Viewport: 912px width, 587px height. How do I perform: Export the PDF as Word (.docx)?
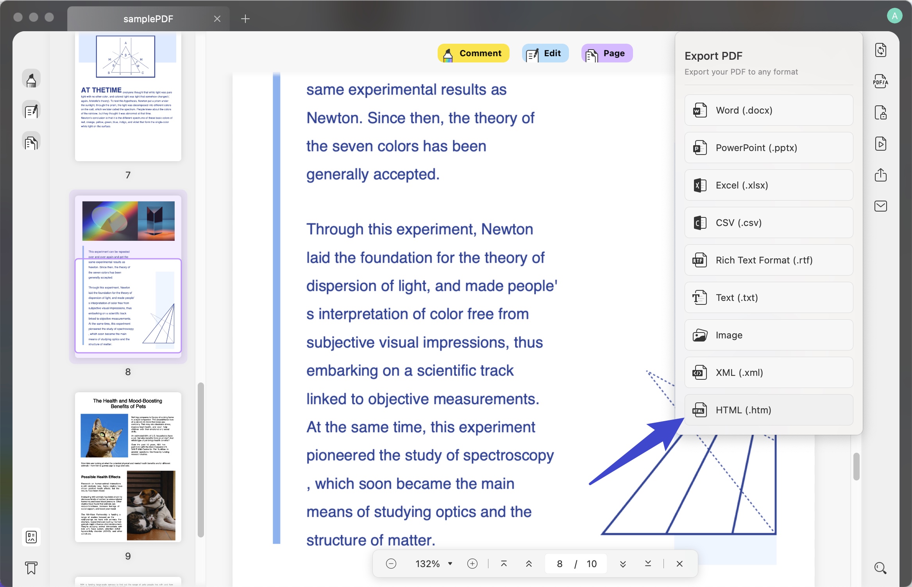pos(768,110)
